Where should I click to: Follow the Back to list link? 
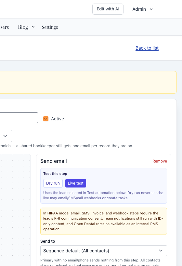coord(147,48)
